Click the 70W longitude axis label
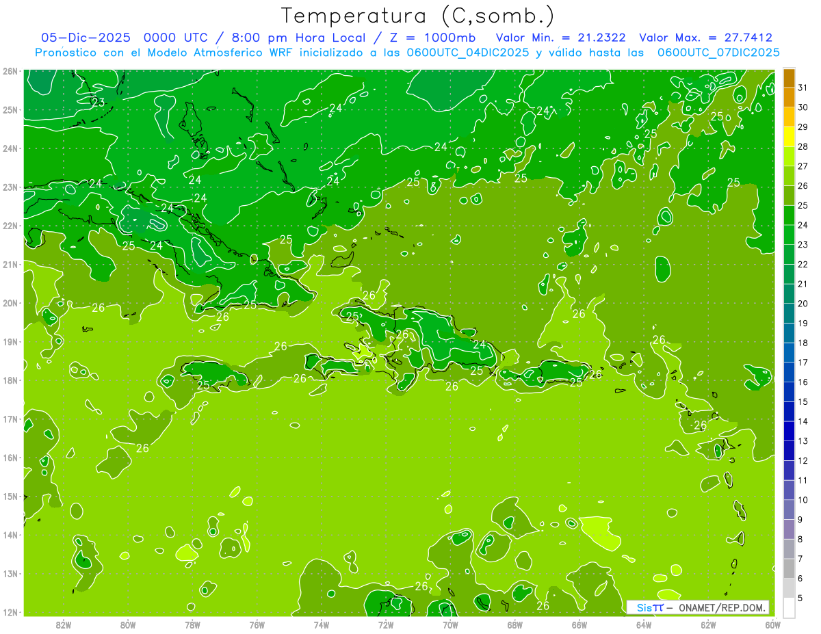The width and height of the screenshot is (821, 634). (450, 625)
